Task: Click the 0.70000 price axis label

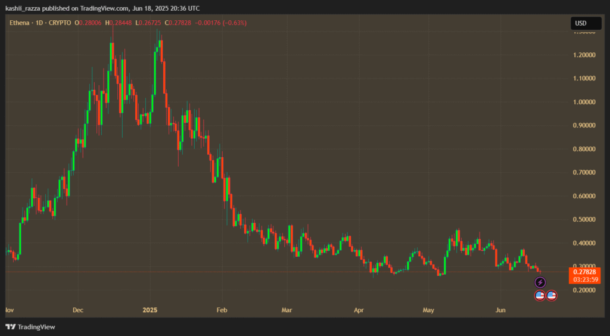Action: (x=585, y=172)
